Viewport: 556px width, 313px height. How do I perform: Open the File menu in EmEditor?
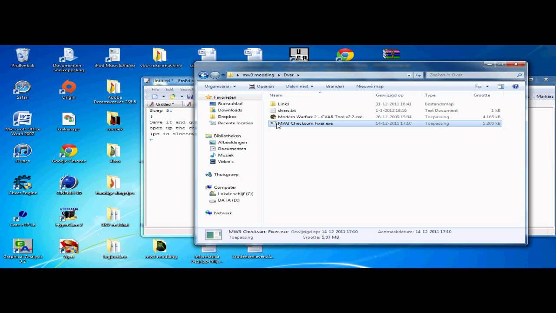point(155,89)
